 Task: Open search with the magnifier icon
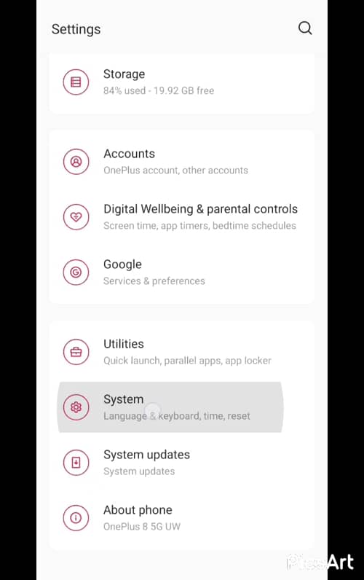305,28
